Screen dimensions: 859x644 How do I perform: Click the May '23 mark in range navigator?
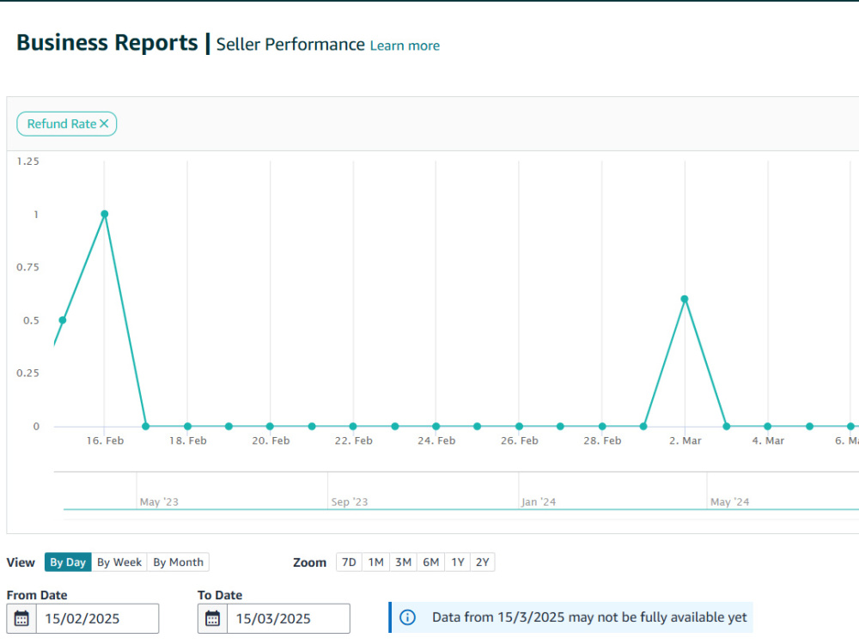pyautogui.click(x=159, y=501)
